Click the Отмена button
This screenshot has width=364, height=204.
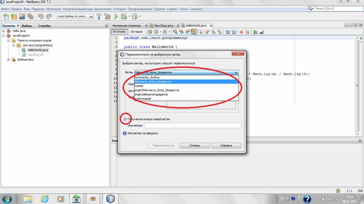pyautogui.click(x=194, y=145)
